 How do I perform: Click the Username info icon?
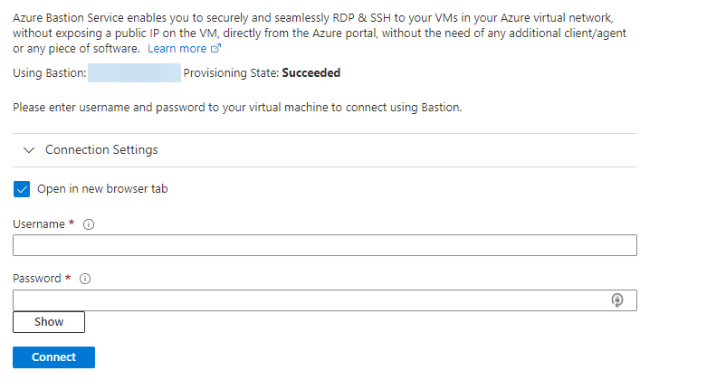(x=89, y=224)
